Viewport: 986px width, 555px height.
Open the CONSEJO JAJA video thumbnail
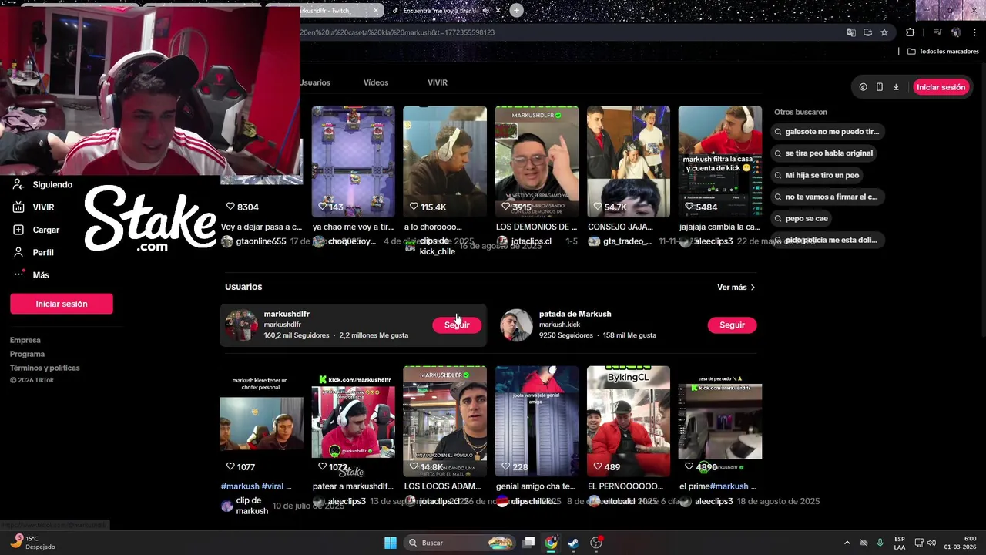[x=628, y=162]
